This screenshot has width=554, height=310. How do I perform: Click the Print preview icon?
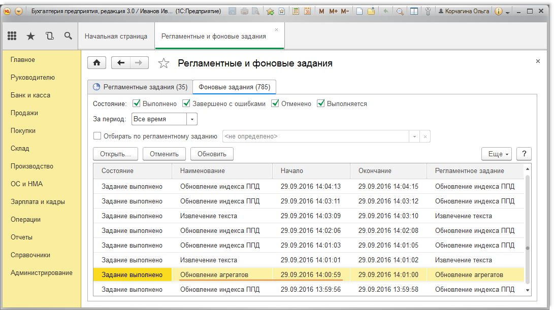click(255, 11)
